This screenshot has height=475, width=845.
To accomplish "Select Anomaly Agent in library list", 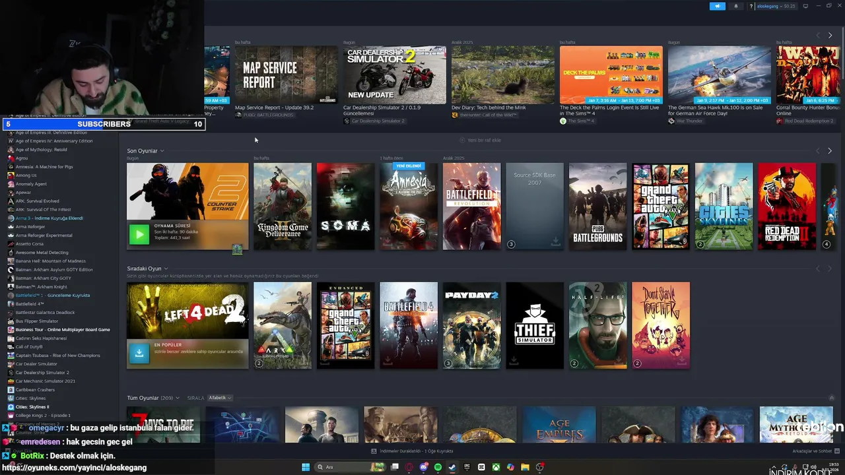I will pyautogui.click(x=31, y=184).
